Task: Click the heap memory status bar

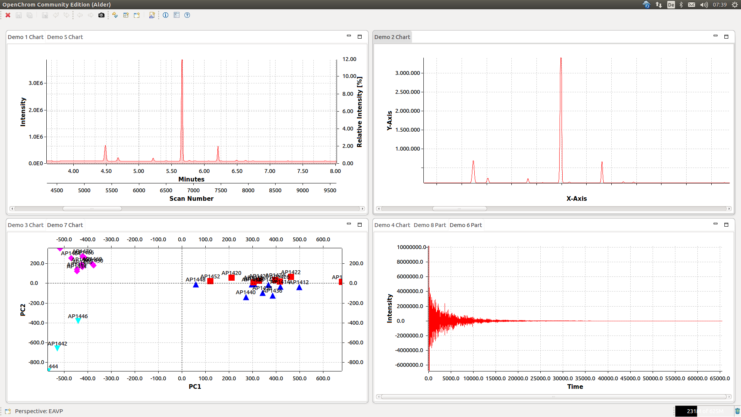Action: click(x=704, y=411)
